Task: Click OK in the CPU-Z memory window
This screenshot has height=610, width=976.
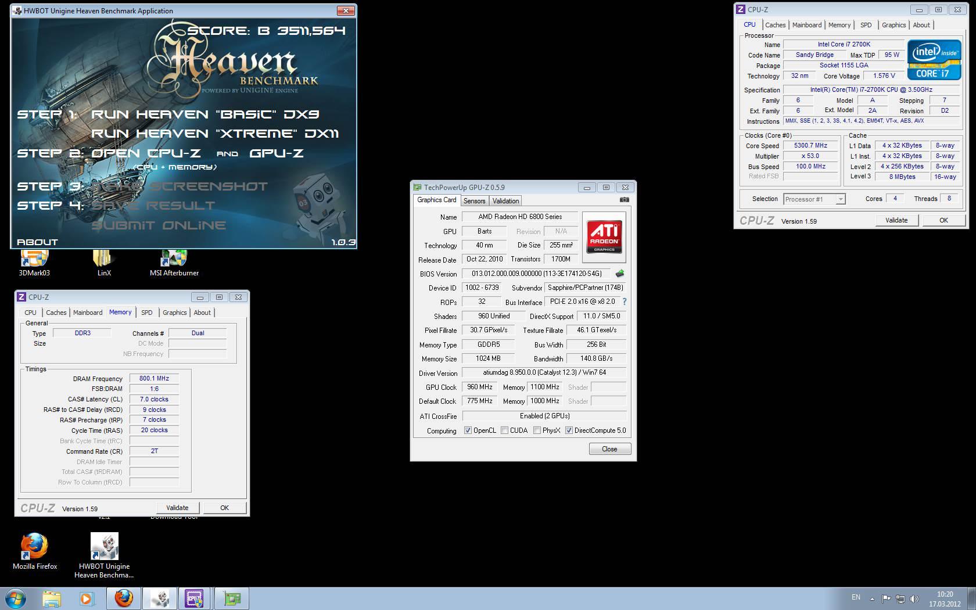Action: (x=224, y=508)
